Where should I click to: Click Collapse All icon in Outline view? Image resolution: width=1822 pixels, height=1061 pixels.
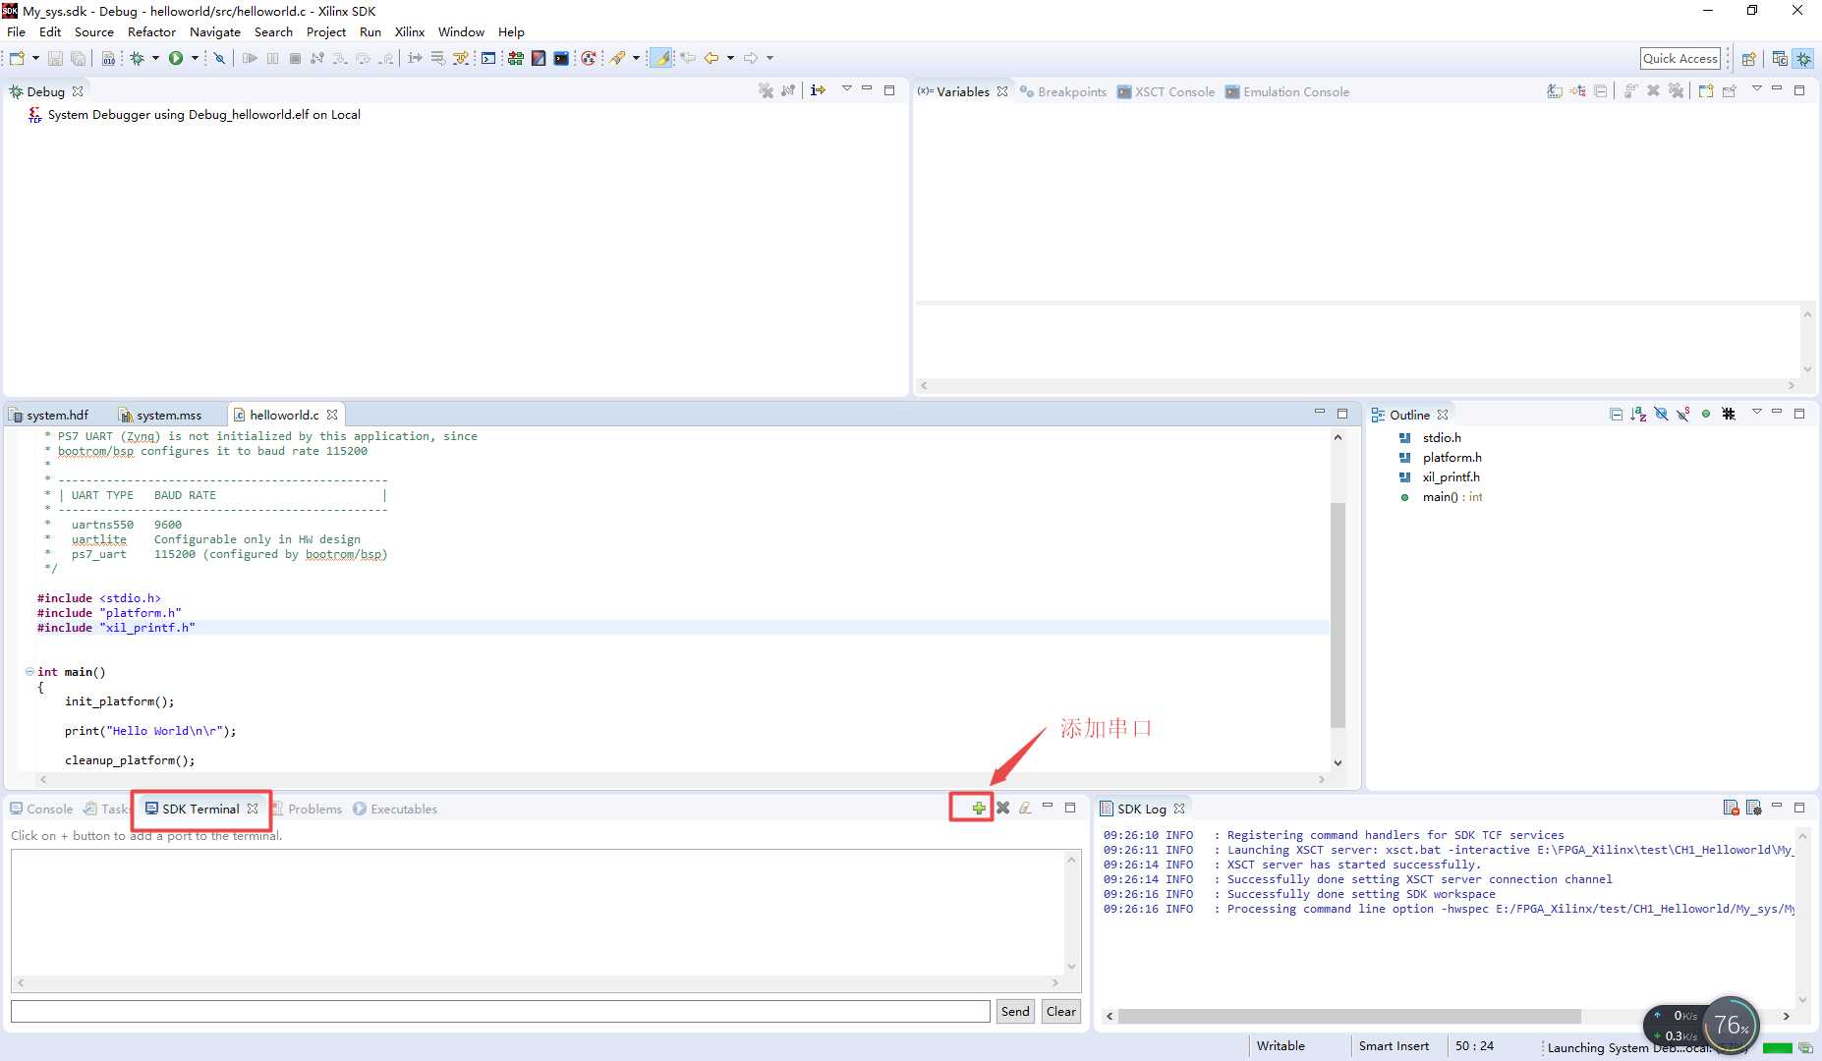(1616, 414)
